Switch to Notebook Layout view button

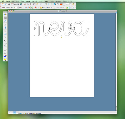pyautogui.click(x=17, y=113)
